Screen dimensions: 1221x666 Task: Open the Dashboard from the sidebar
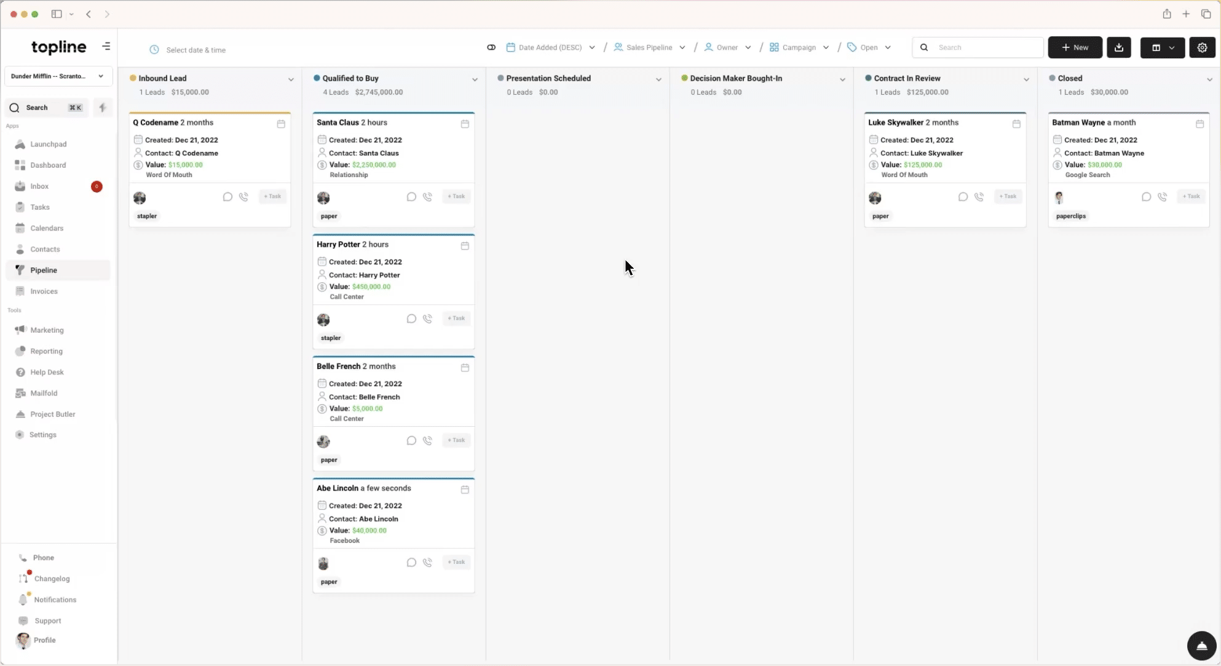pos(48,165)
